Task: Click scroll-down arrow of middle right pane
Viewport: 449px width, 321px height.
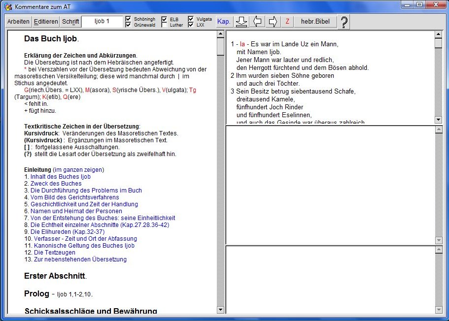Action: point(439,240)
